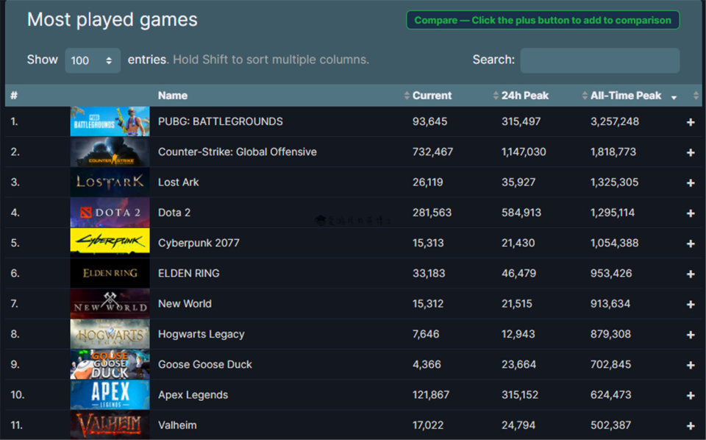Open the PUBG: BATTLEGROUNDS name link

tap(220, 121)
